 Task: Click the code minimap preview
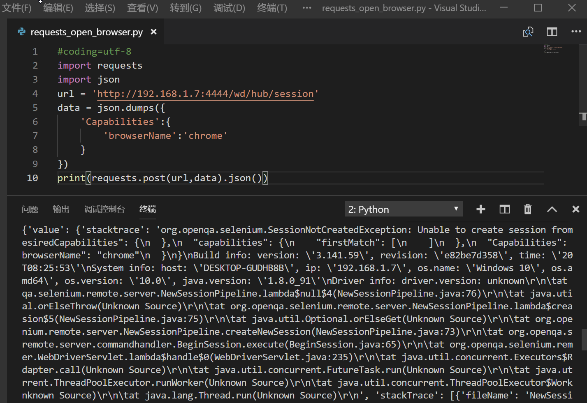pyautogui.click(x=552, y=48)
